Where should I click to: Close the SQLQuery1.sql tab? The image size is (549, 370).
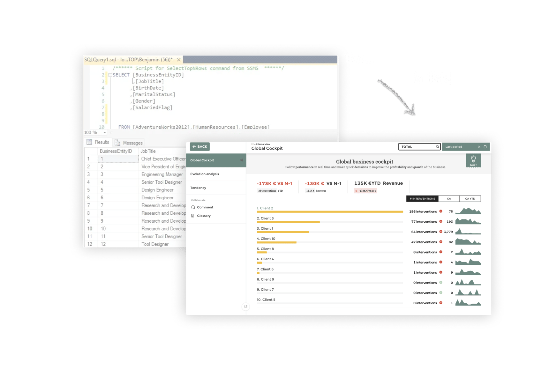click(179, 60)
